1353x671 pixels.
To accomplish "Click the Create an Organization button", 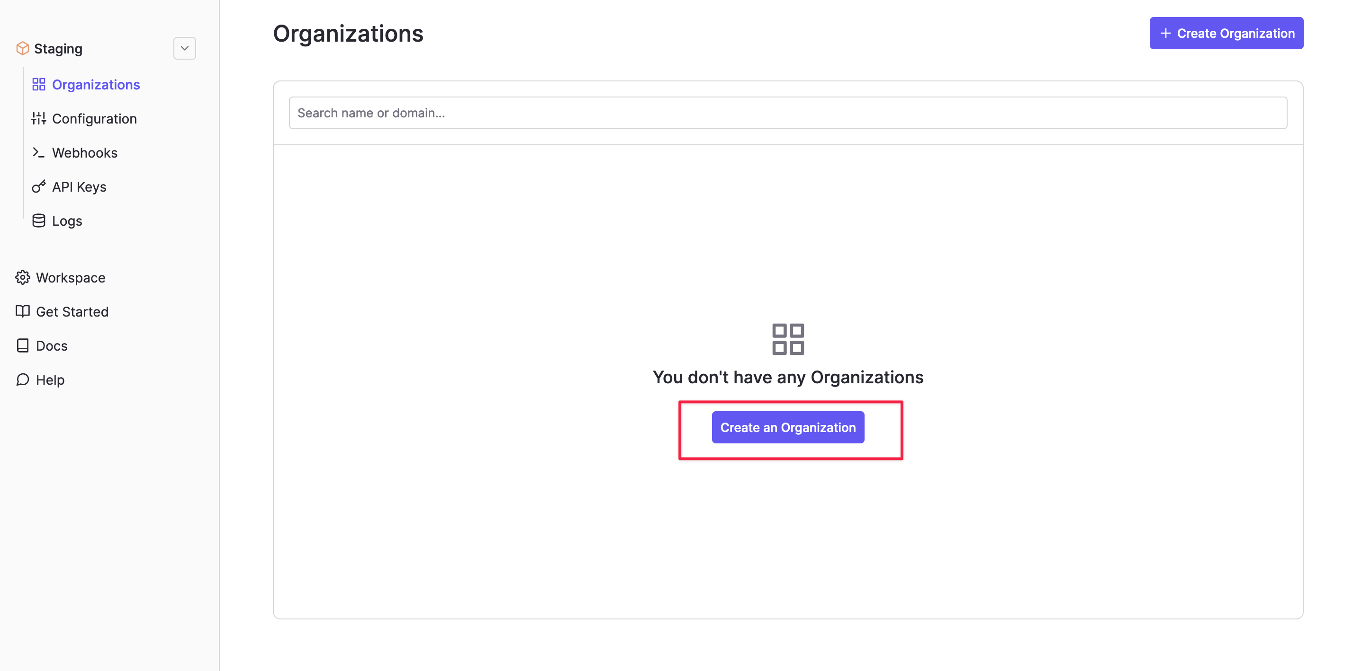I will pyautogui.click(x=788, y=427).
